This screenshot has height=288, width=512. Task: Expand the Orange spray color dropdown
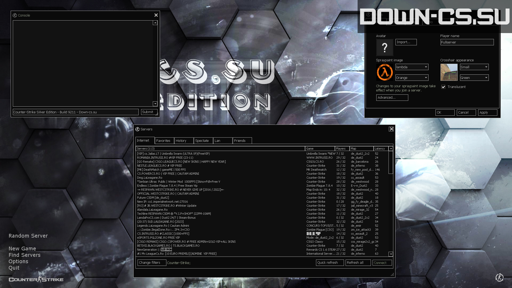tap(412, 78)
